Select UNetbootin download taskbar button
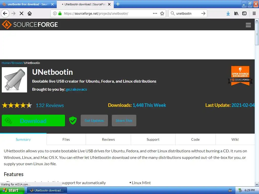 point(47,190)
